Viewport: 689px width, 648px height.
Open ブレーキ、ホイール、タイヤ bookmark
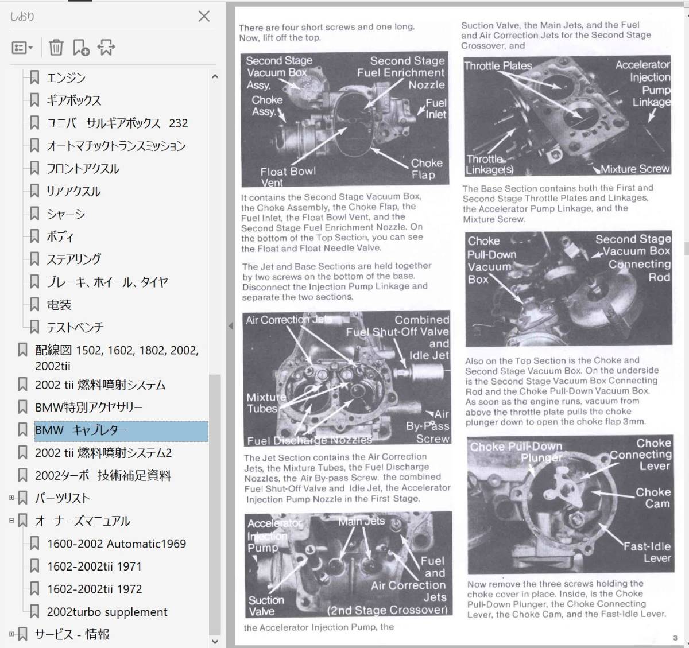[107, 282]
